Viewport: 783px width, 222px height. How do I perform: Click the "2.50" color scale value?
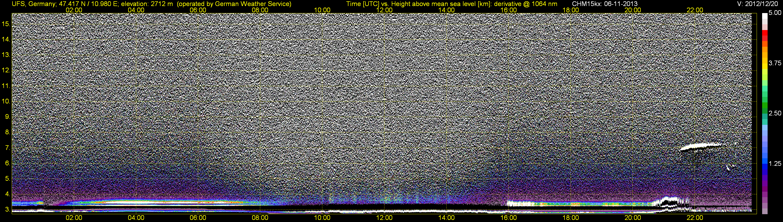775,113
